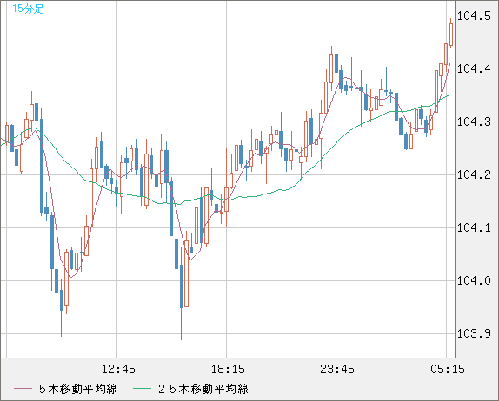
Task: Click the 12:45 time axis label
Action: click(x=118, y=369)
